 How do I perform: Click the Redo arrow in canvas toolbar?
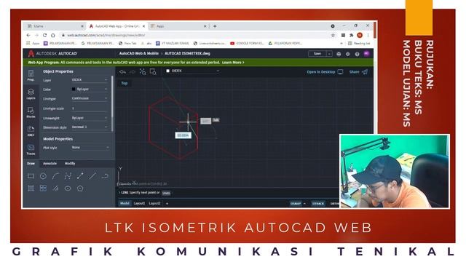point(133,72)
